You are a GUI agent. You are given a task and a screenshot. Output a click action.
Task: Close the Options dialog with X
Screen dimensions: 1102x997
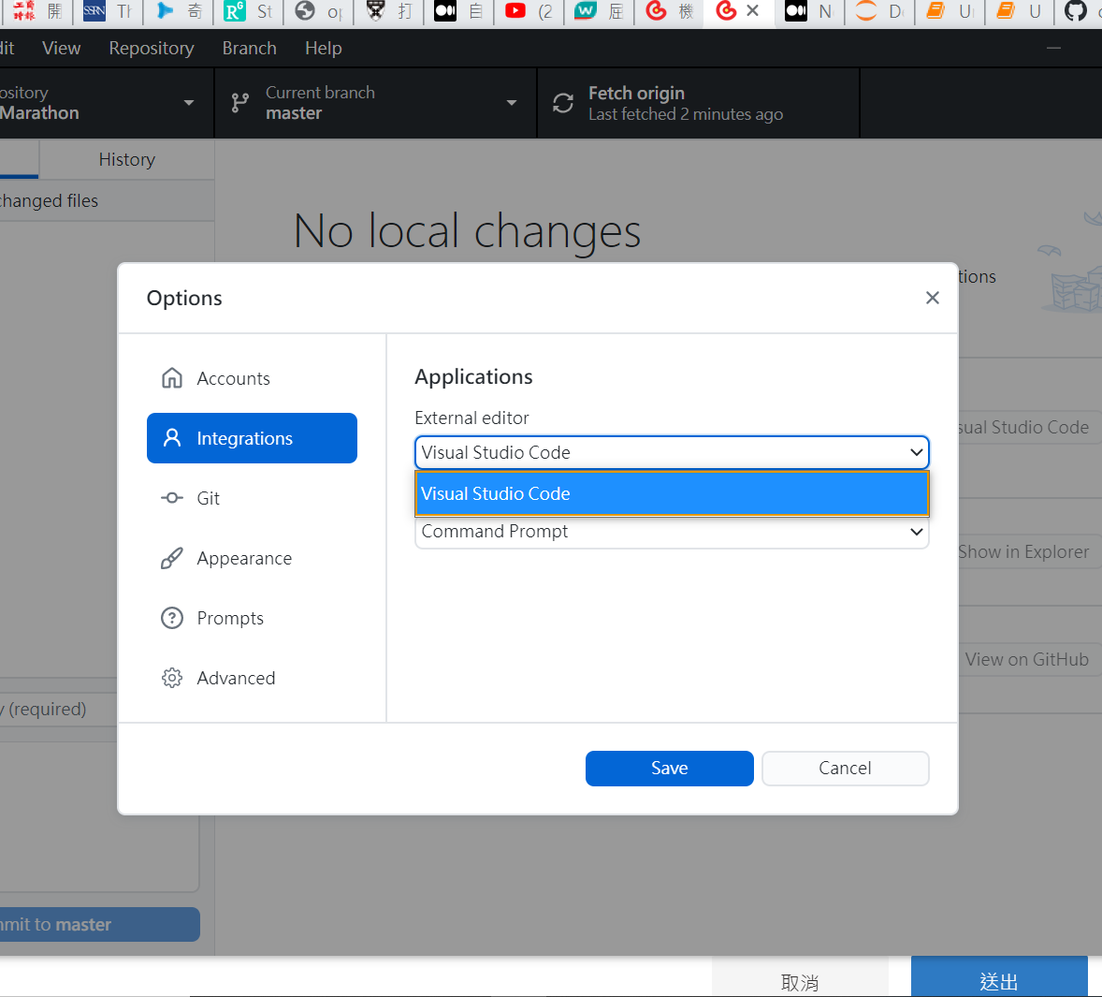click(932, 298)
